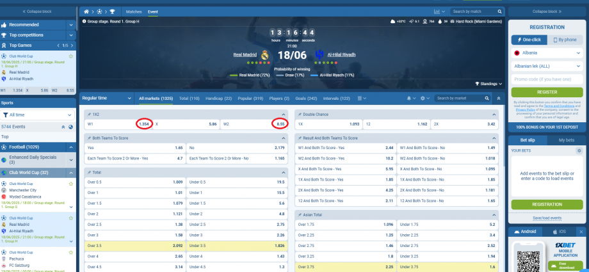Click the Search by match magnifier icon
589x272 pixels.
[x=499, y=12]
